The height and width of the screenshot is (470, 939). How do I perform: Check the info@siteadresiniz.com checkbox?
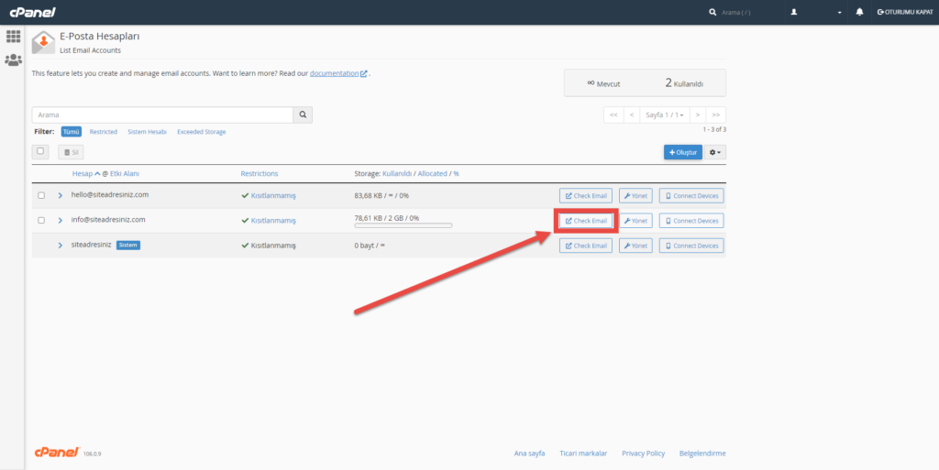tap(41, 220)
